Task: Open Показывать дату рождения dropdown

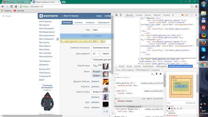Action: [x=101, y=60]
